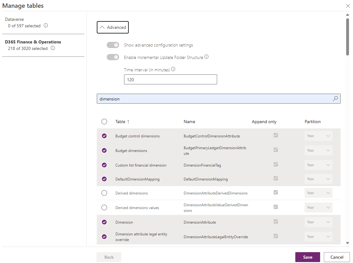
Task: Click the Save button
Action: tap(307, 257)
